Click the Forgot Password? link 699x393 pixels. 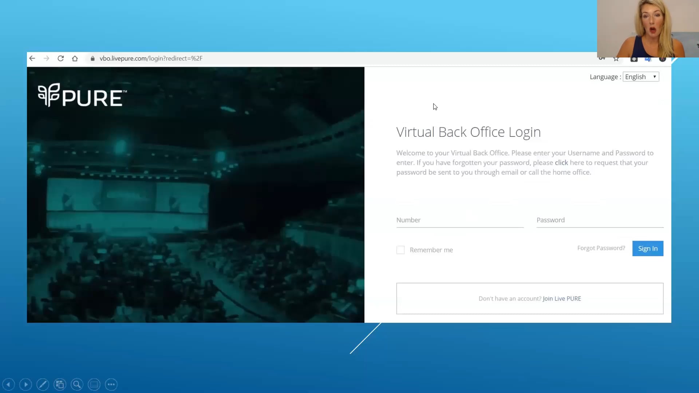[x=601, y=248]
